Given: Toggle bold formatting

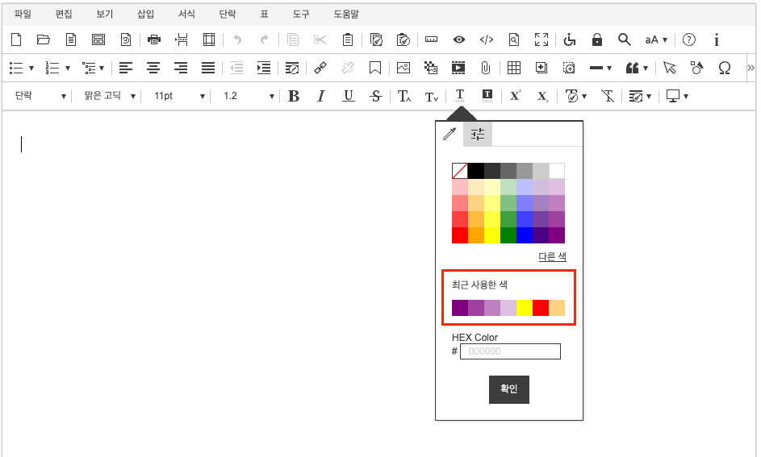Looking at the screenshot, I should click(x=294, y=96).
